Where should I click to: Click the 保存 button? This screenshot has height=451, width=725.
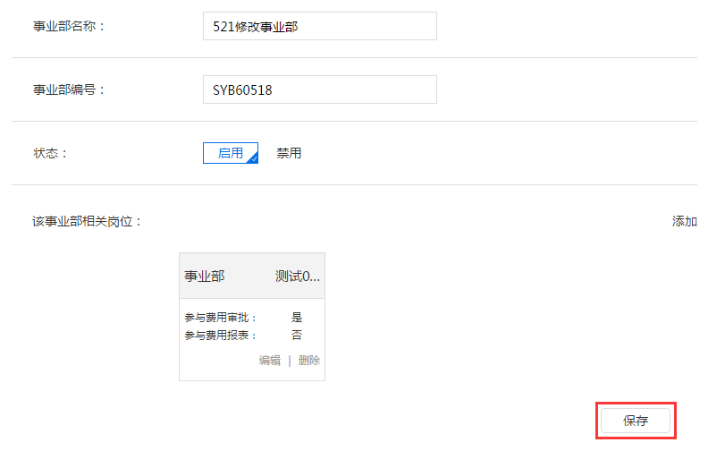(x=636, y=421)
